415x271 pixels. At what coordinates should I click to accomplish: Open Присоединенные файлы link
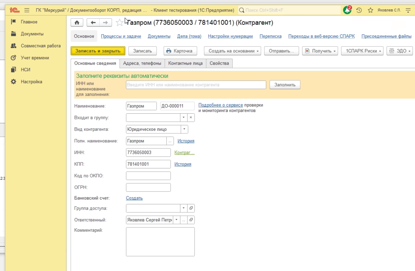point(386,36)
